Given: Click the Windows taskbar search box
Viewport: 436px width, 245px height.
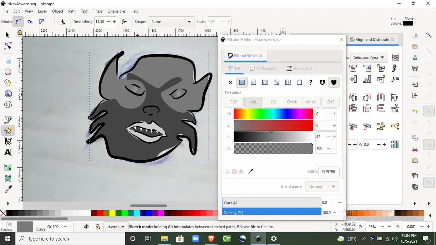Looking at the screenshot, I should (70, 239).
